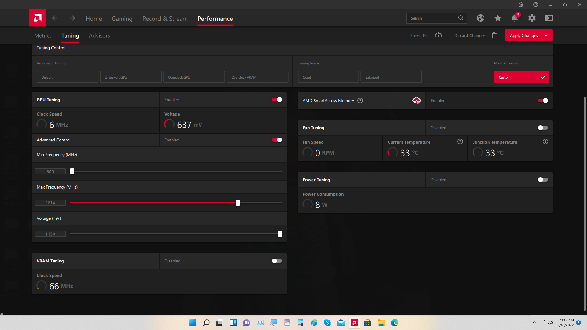
Task: Open the Microsoft Edge taskbar icon
Action: [395, 323]
